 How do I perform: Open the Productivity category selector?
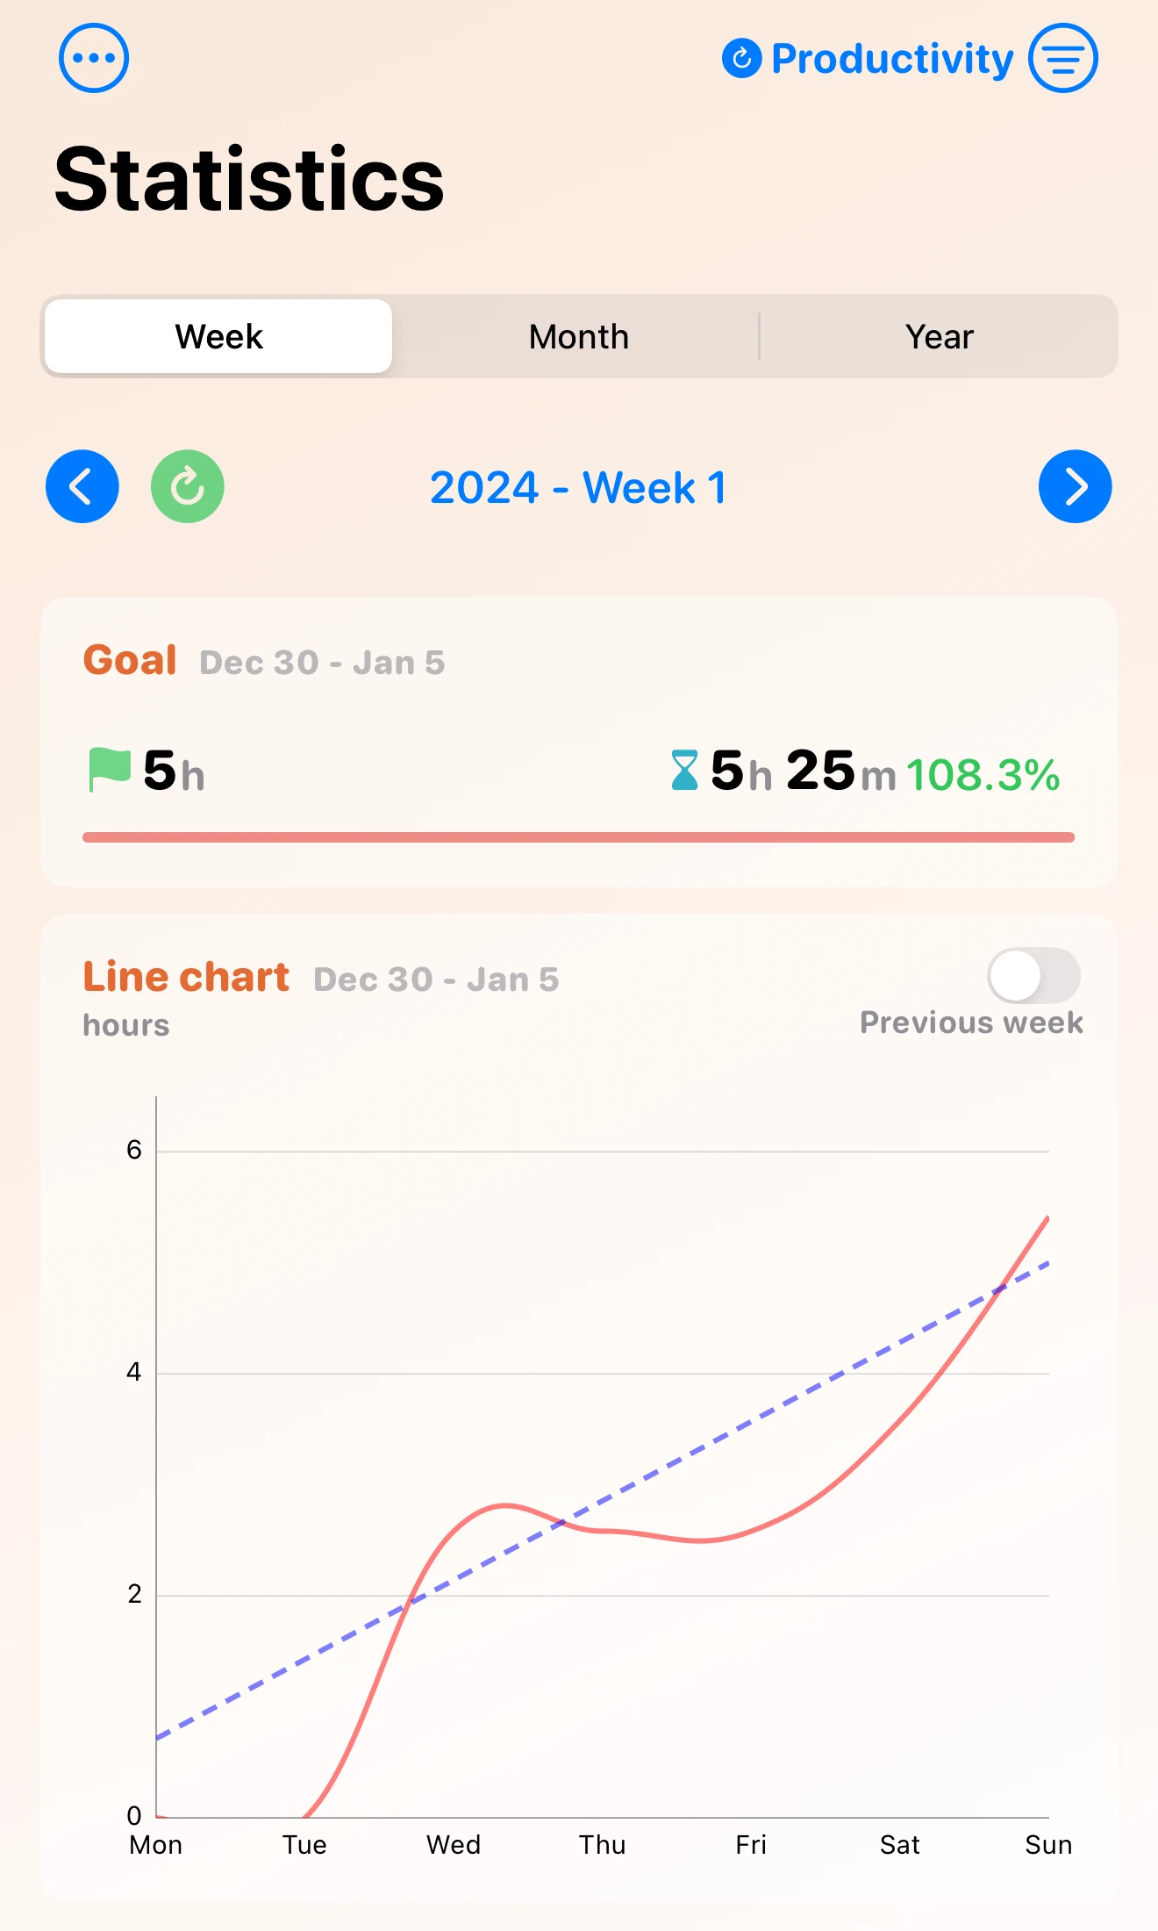coord(891,58)
